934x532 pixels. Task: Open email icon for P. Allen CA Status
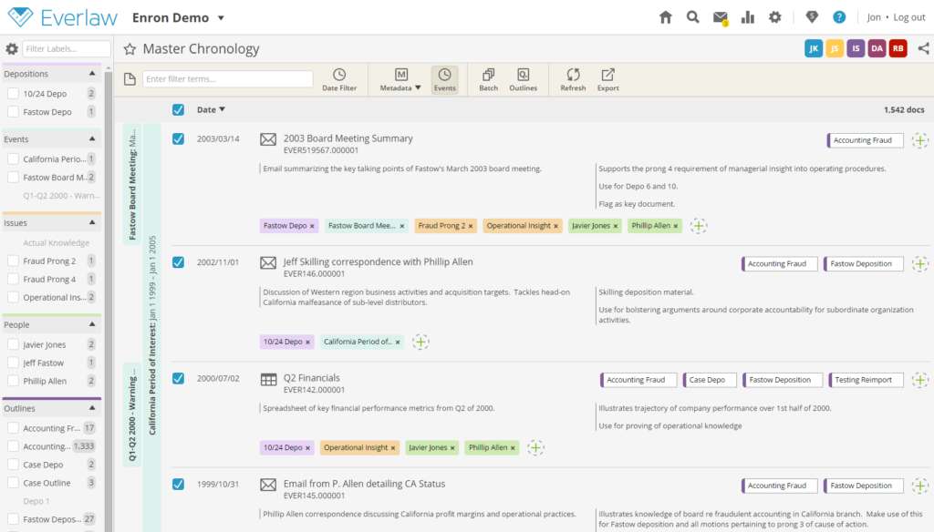pyautogui.click(x=268, y=485)
